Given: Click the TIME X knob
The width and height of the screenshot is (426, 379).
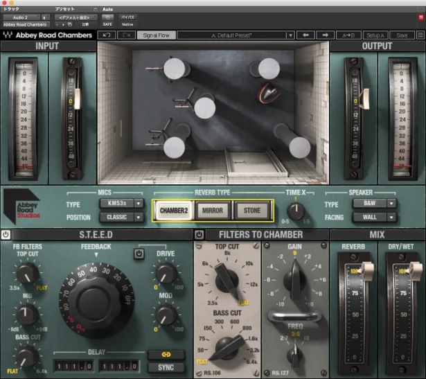Looking at the screenshot, I should pyautogui.click(x=296, y=211).
